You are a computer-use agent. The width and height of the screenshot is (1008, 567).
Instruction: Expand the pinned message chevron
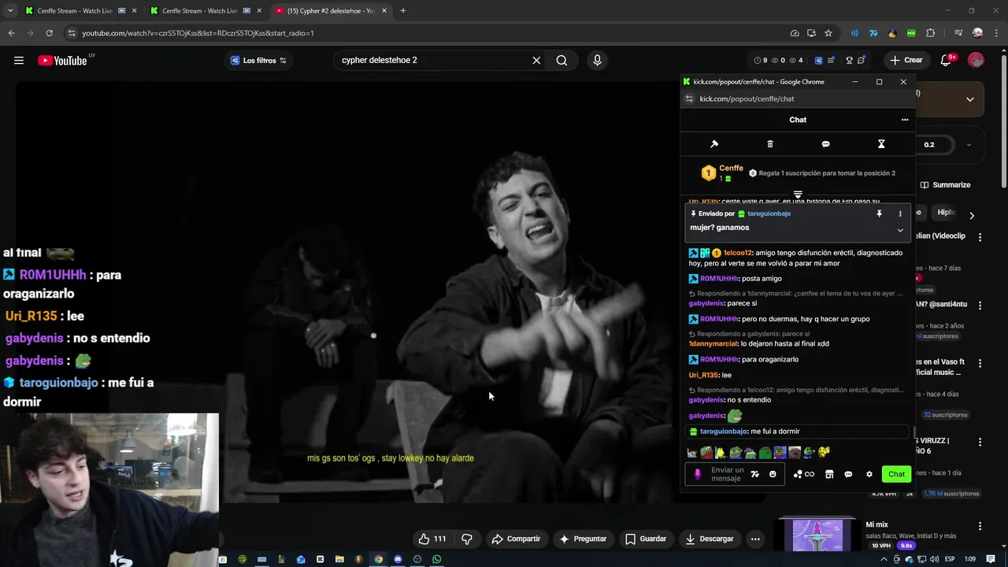(900, 230)
